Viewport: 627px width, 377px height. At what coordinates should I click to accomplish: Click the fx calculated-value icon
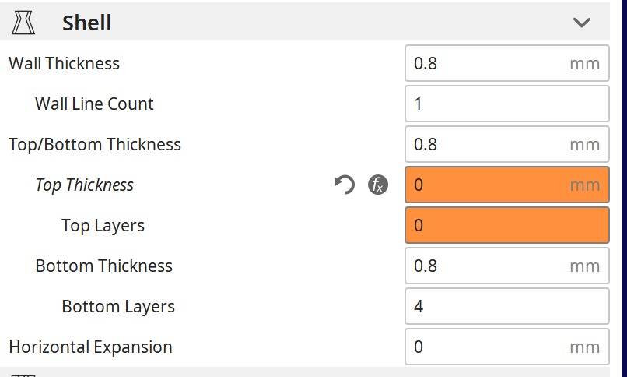pos(377,185)
